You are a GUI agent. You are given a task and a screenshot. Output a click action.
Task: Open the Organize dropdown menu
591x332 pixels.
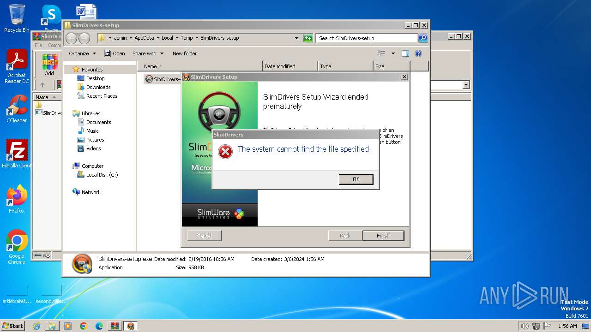coord(82,53)
